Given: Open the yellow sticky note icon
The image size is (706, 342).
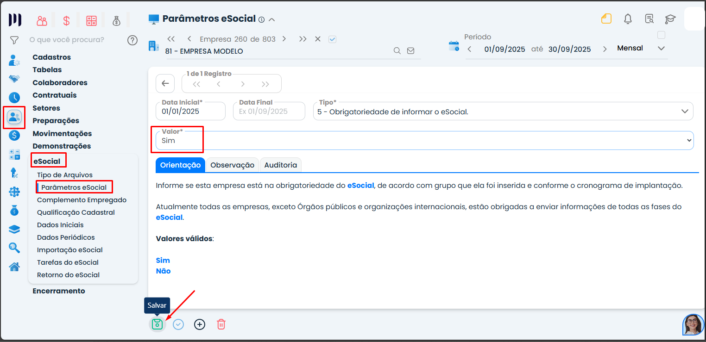Looking at the screenshot, I should click(606, 19).
